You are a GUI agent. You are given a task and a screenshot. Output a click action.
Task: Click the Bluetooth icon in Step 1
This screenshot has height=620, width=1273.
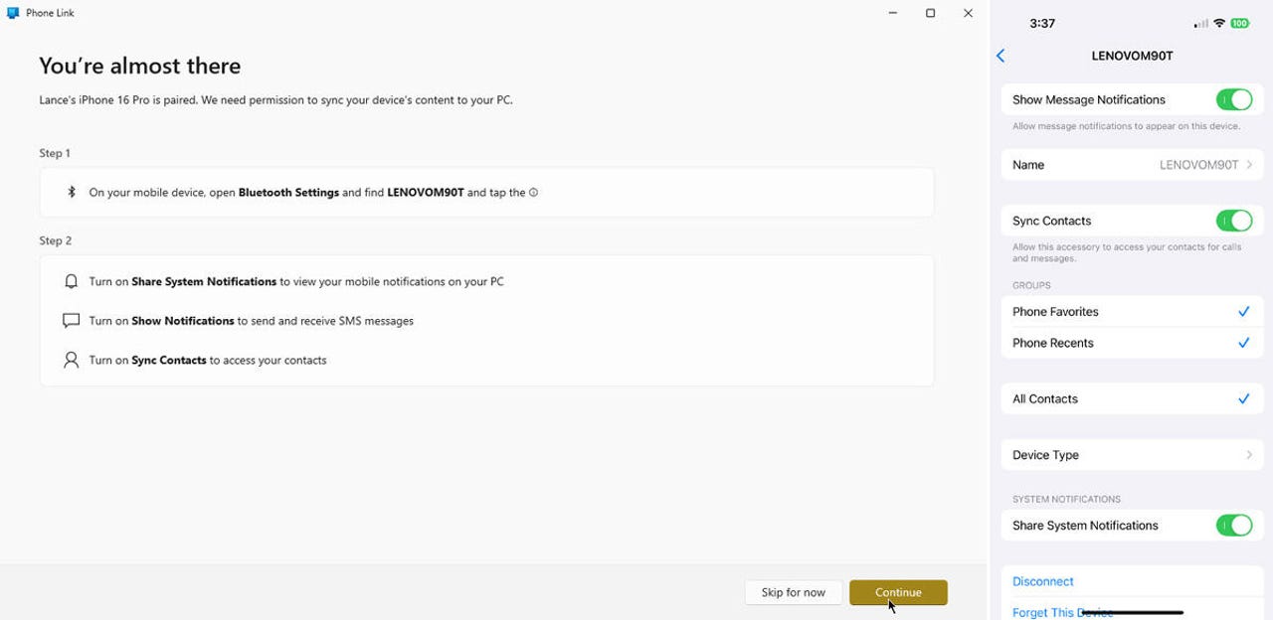coord(72,192)
